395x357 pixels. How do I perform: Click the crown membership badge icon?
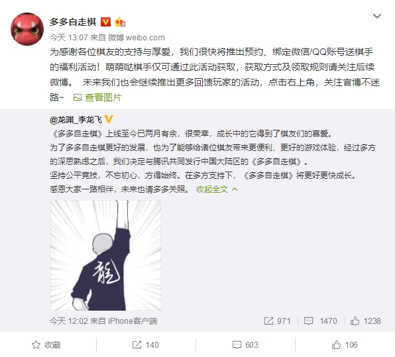[120, 22]
